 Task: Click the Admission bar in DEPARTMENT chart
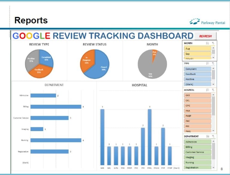click(x=43, y=95)
